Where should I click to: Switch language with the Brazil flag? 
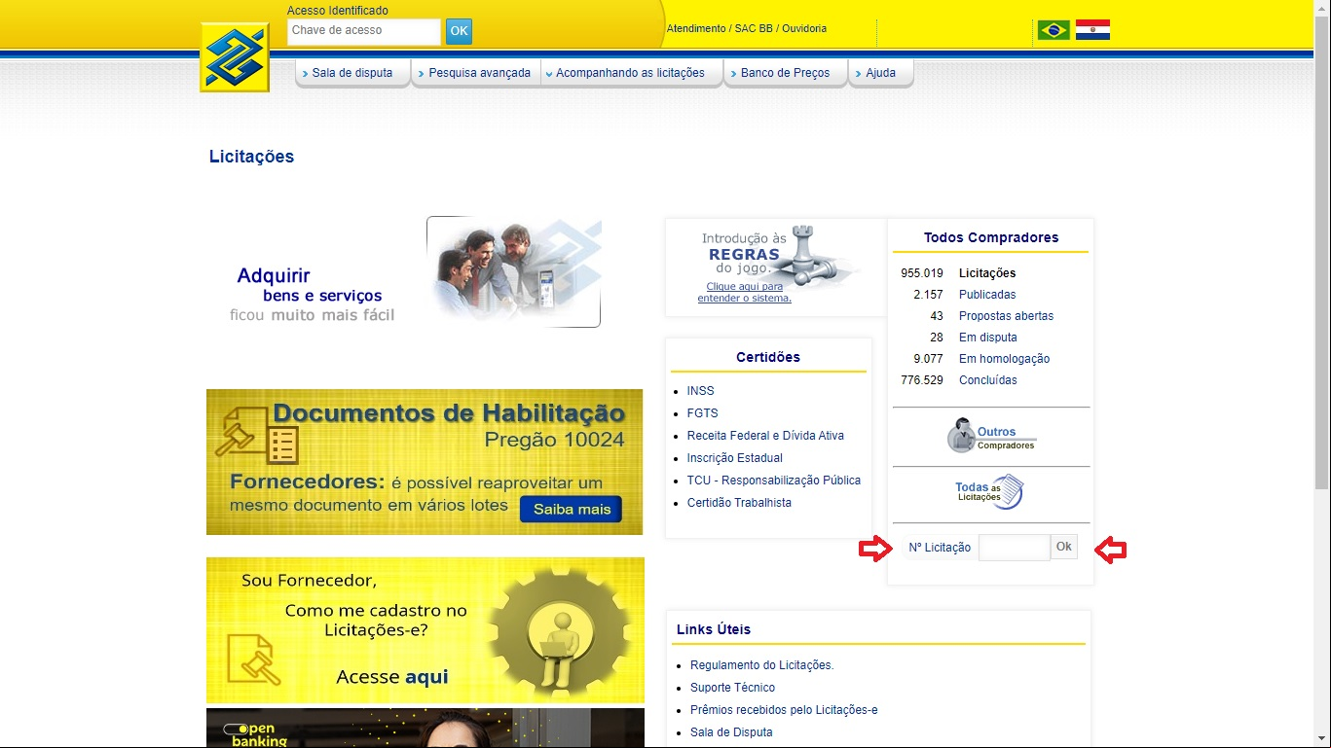point(1054,30)
